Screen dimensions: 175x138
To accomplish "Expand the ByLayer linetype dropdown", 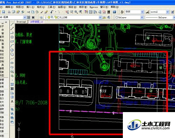I will click(174, 18).
